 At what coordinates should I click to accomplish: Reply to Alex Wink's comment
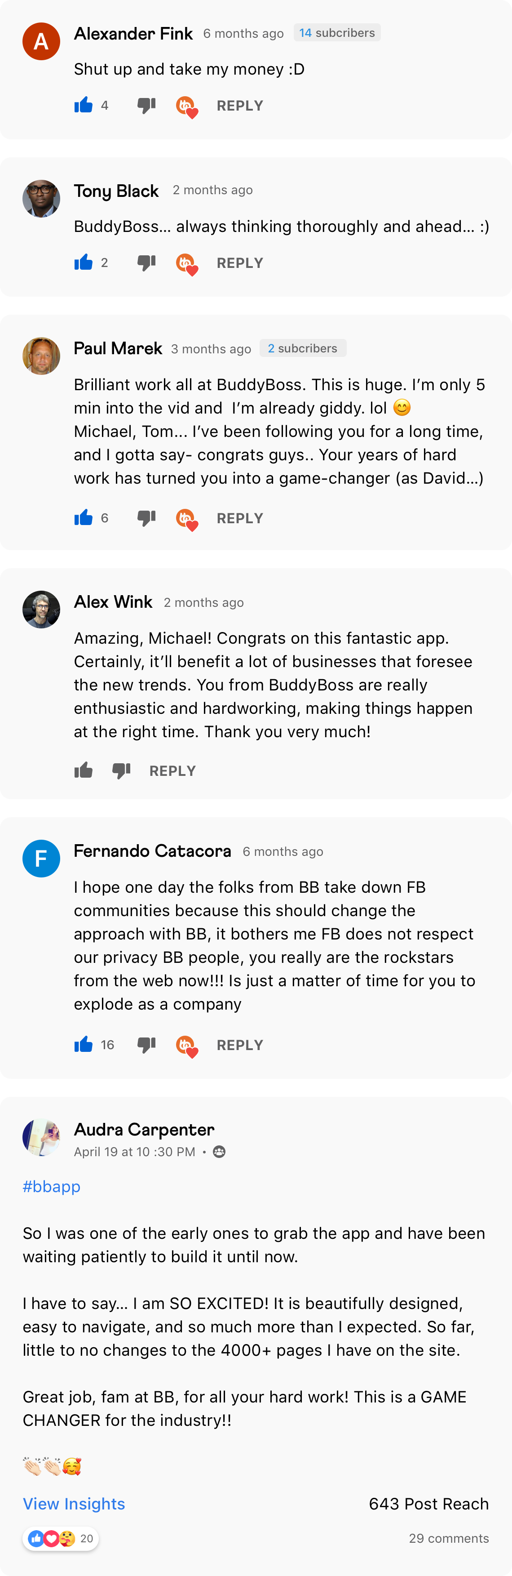(172, 771)
